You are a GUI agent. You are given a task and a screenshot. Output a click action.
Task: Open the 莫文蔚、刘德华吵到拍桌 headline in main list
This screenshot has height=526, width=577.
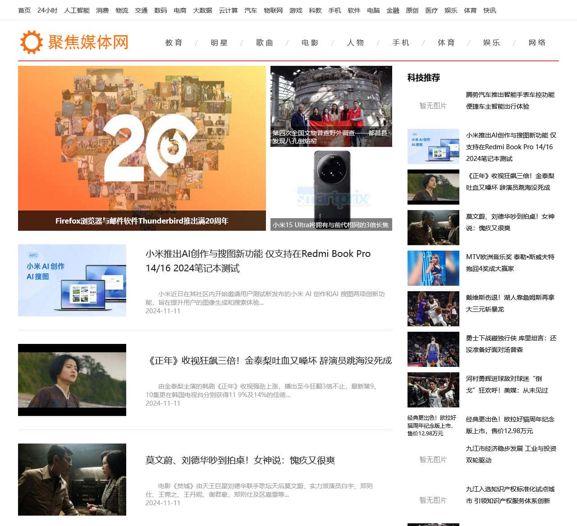pyautogui.click(x=240, y=460)
